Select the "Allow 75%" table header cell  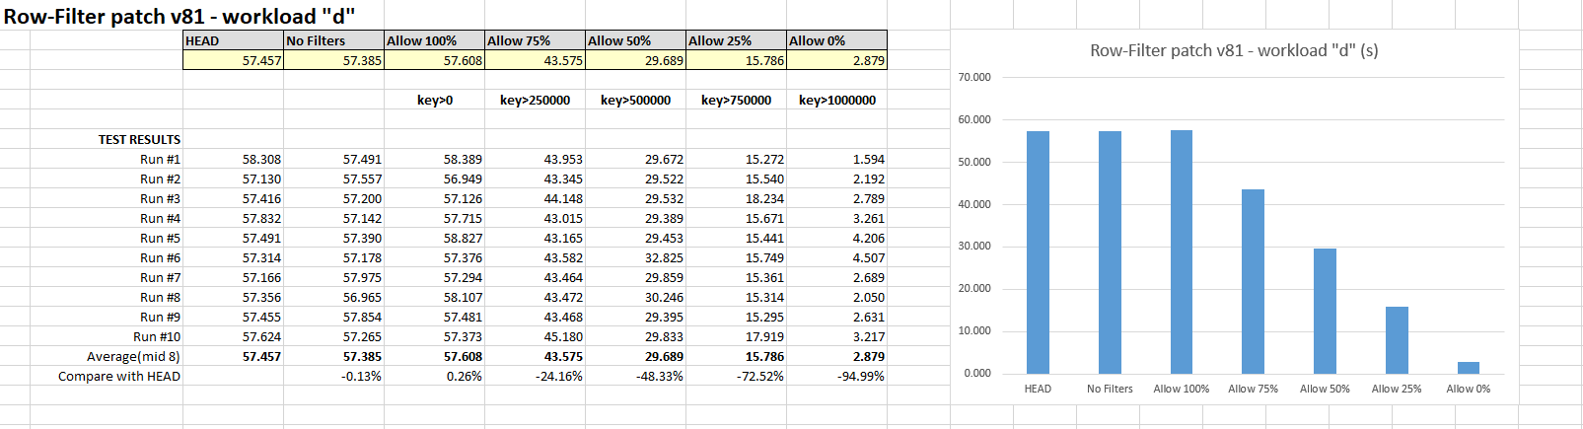[535, 40]
